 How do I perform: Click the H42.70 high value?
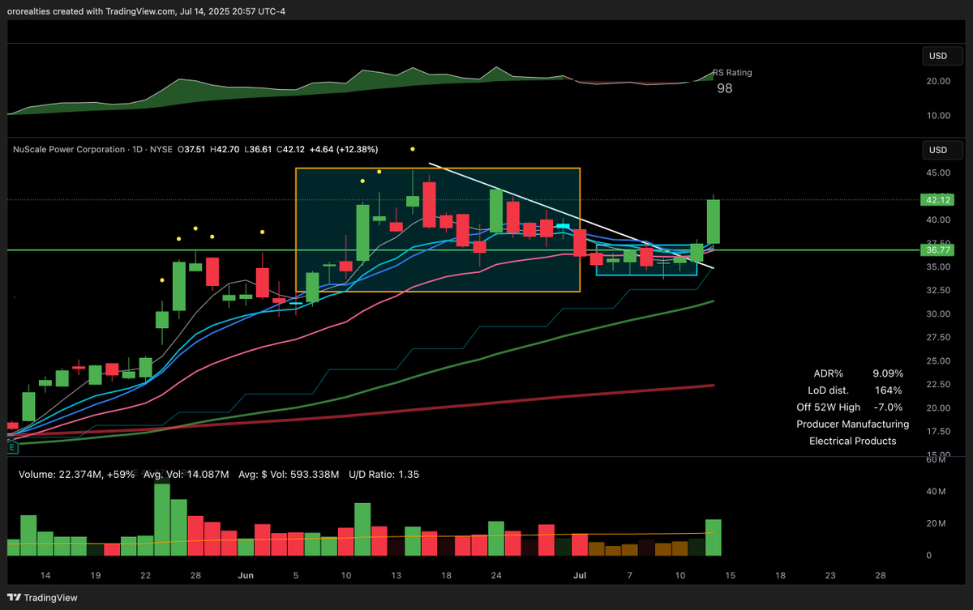click(x=226, y=150)
